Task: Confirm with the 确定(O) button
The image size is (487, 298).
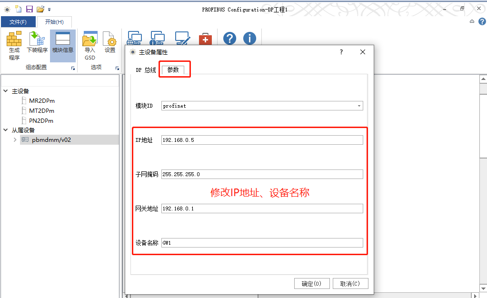Action: click(312, 283)
